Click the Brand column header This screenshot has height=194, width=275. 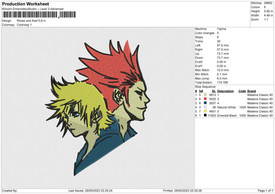point(252,91)
